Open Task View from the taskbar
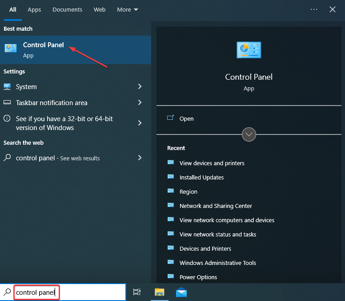 137,292
